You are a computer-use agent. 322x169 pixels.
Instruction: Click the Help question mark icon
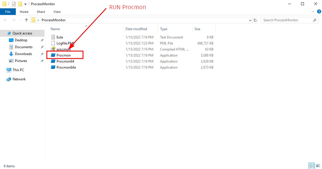pyautogui.click(x=319, y=12)
